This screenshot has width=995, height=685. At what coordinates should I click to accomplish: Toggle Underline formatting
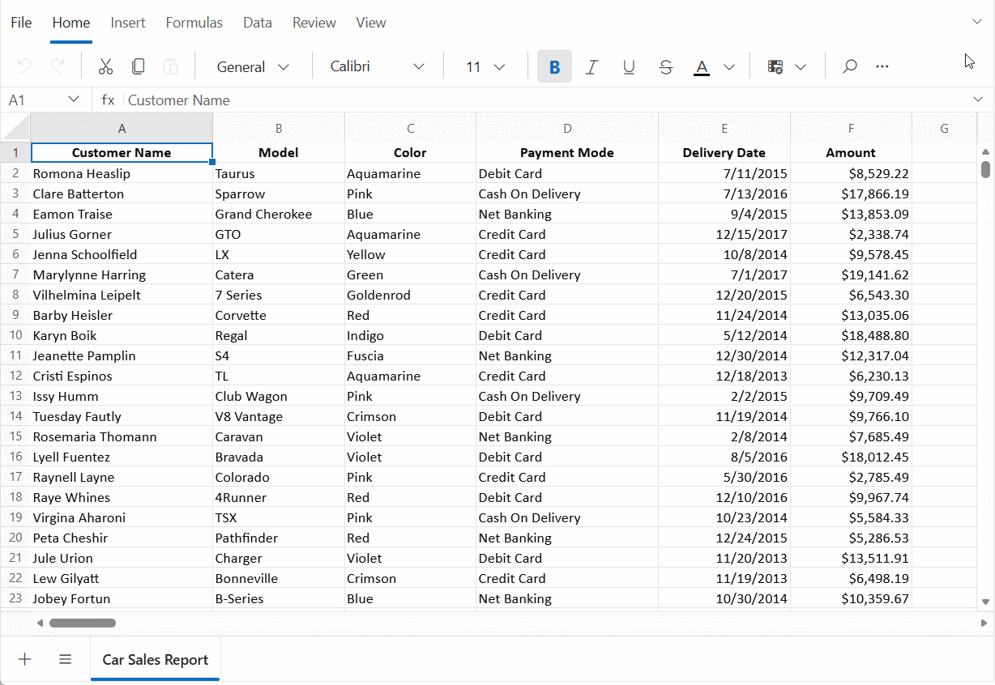pyautogui.click(x=629, y=66)
